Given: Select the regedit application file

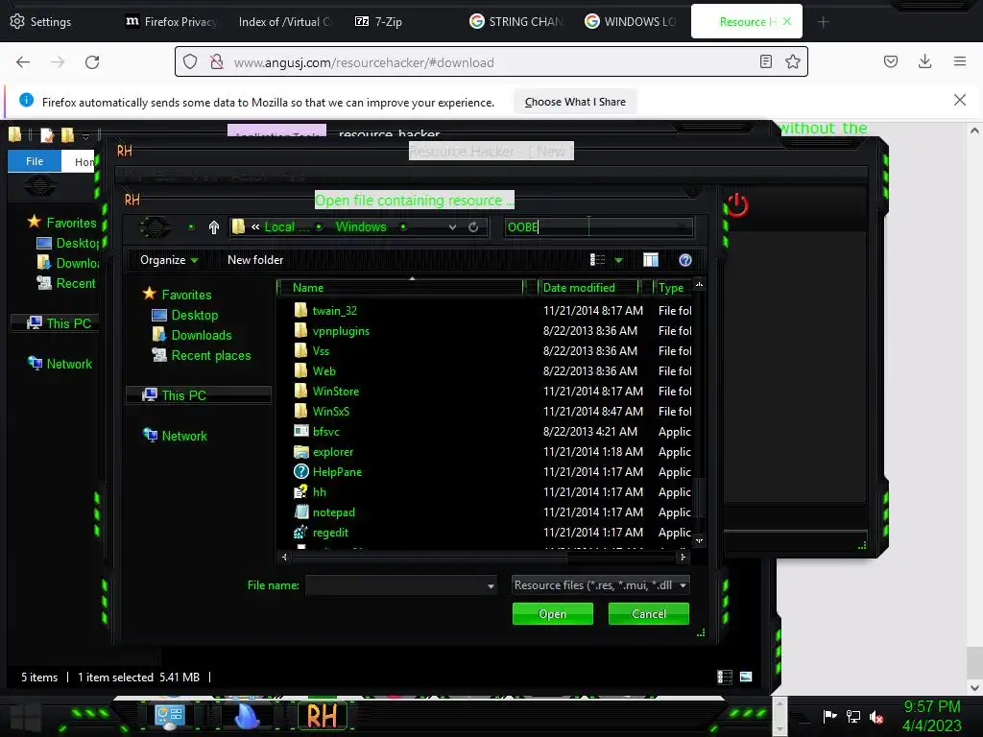Looking at the screenshot, I should pos(330,532).
